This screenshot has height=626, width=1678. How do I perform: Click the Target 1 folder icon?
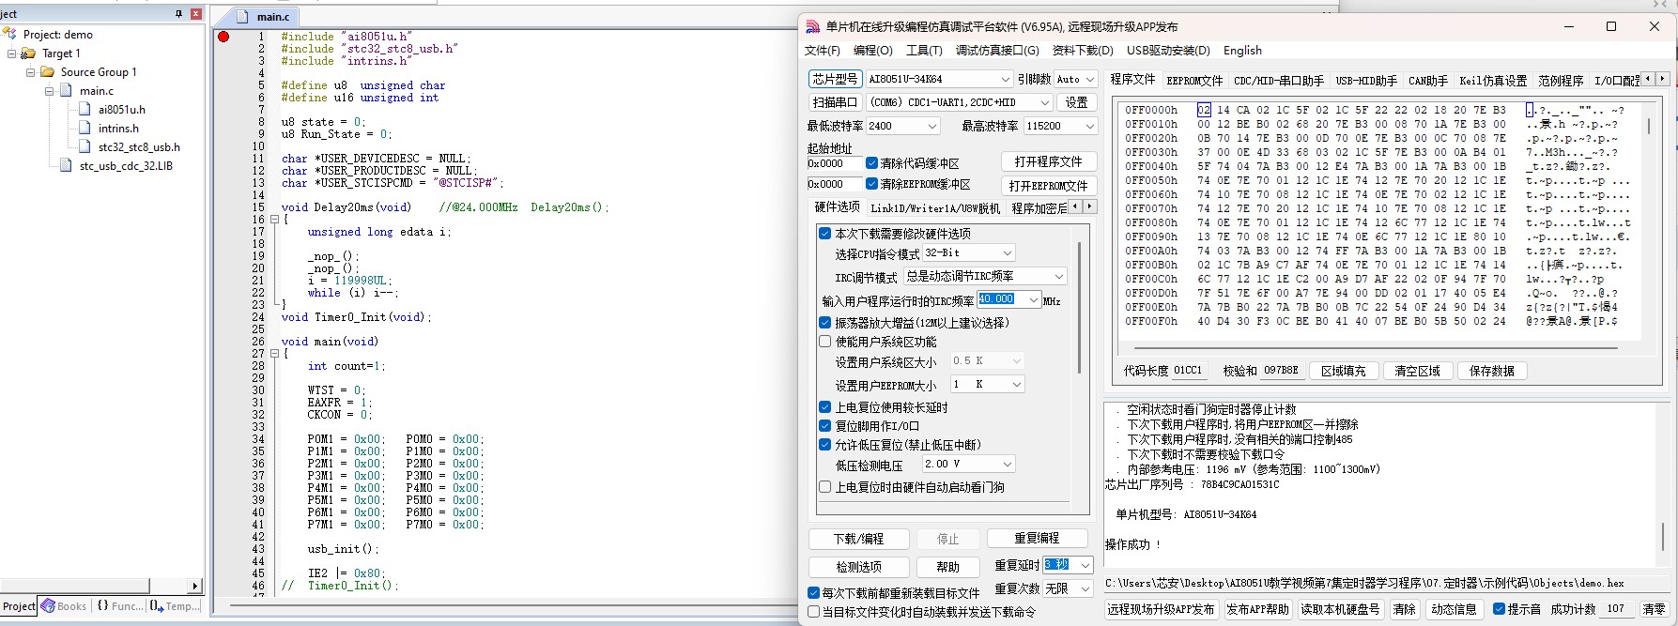pyautogui.click(x=28, y=53)
